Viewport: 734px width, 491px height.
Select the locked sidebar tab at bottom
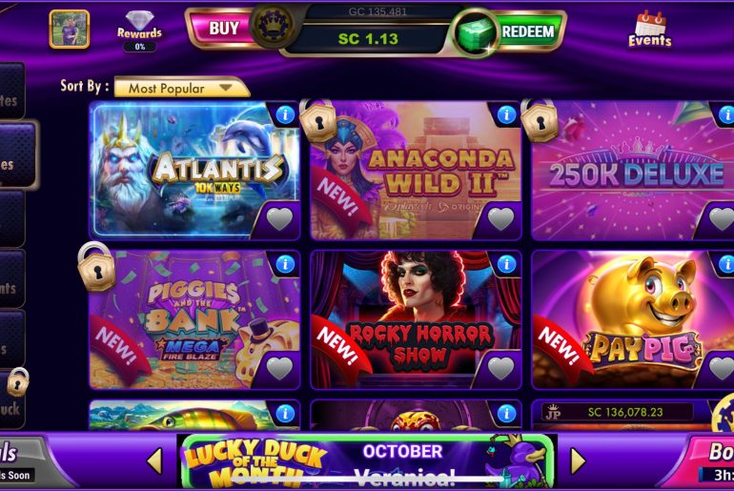click(x=12, y=400)
